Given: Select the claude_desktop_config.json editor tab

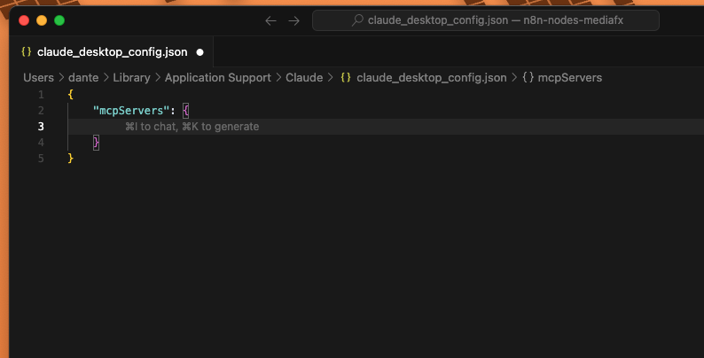Looking at the screenshot, I should pos(111,52).
